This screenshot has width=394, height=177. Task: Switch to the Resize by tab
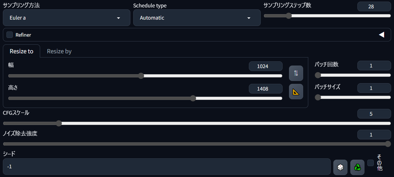[59, 51]
